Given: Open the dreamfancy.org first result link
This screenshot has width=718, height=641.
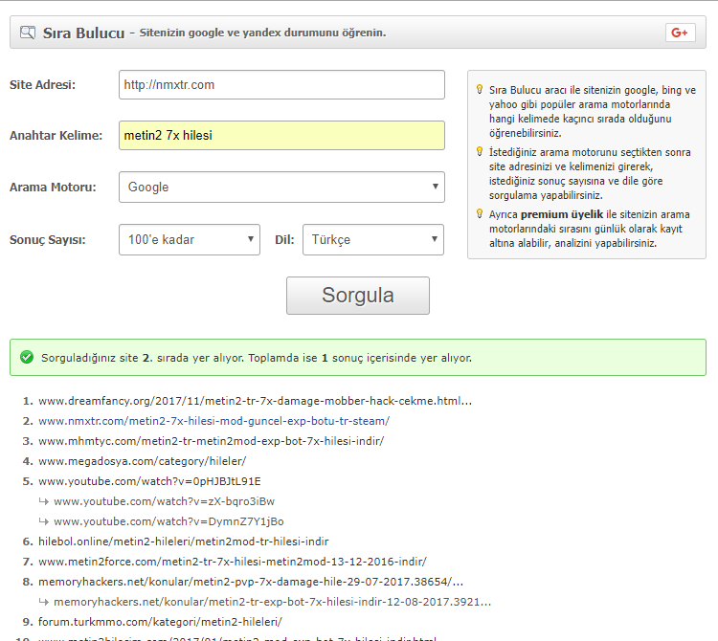Looking at the screenshot, I should click(255, 401).
